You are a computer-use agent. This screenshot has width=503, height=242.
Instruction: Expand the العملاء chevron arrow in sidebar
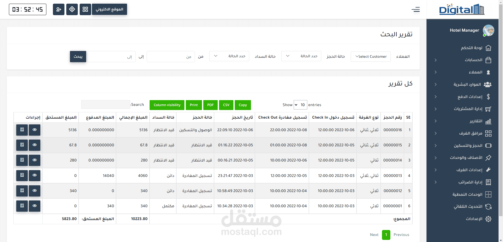[x=435, y=72]
